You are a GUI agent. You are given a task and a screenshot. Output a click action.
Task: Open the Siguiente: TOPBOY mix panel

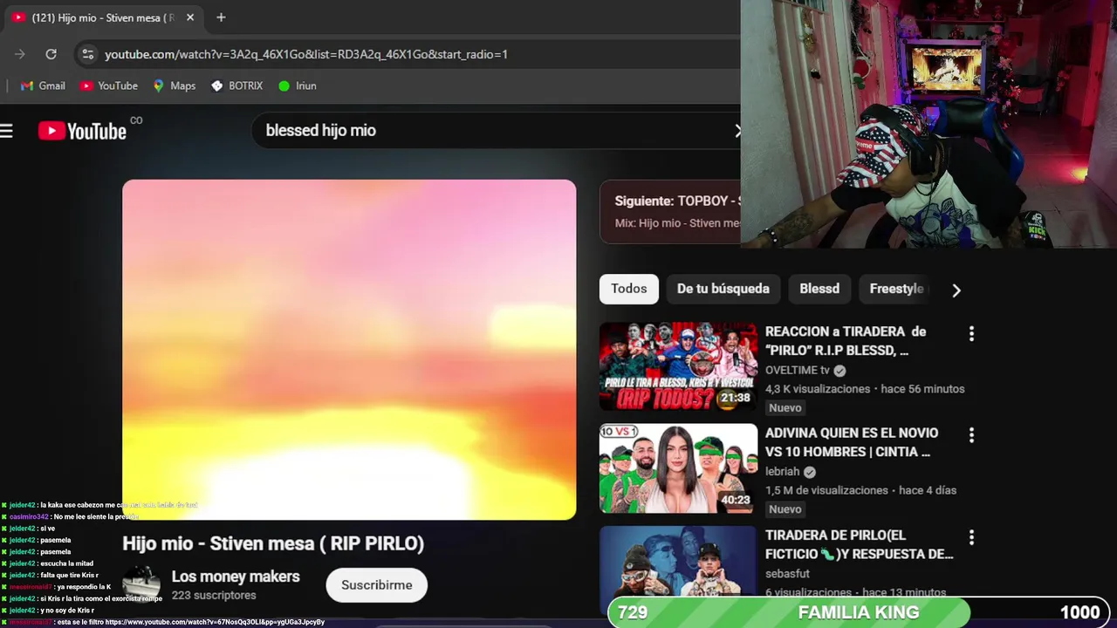coord(670,212)
